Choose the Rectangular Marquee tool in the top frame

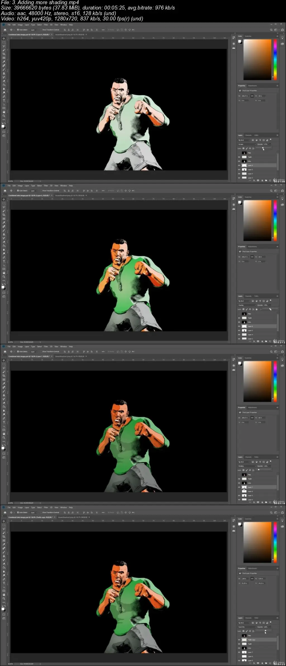(x=4, y=42)
